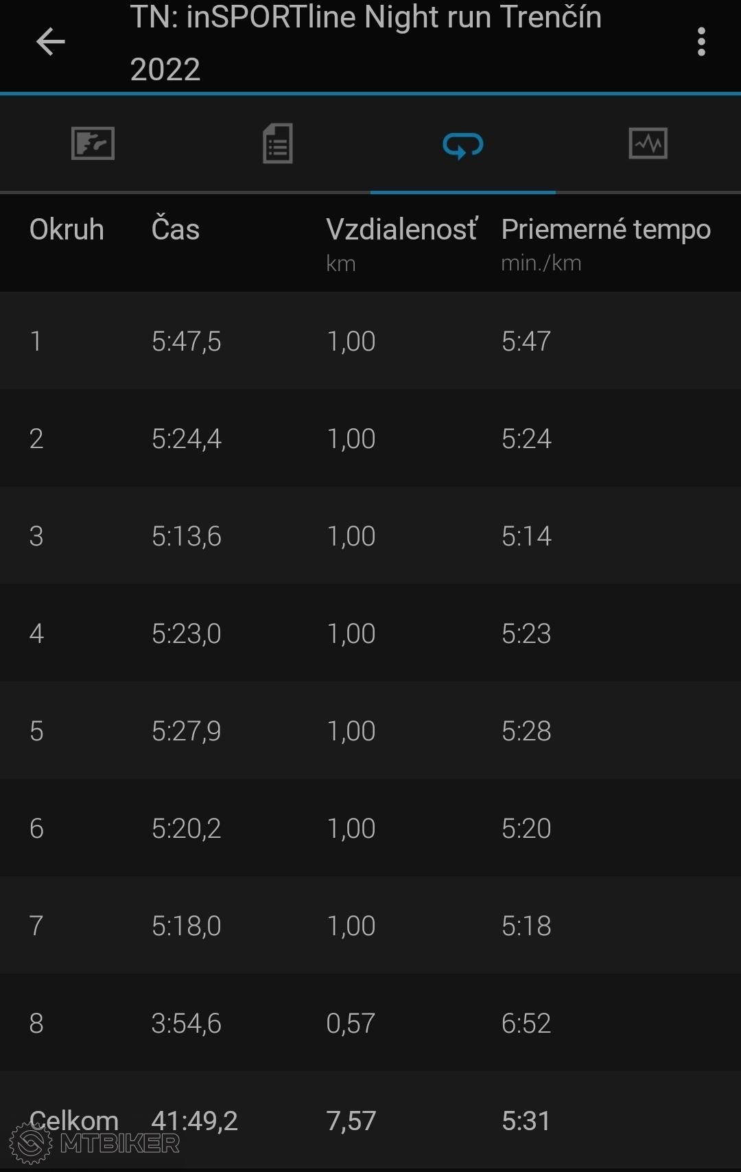This screenshot has width=741, height=1172.
Task: Select lap 1 row with 5:47,5
Action: [x=370, y=341]
